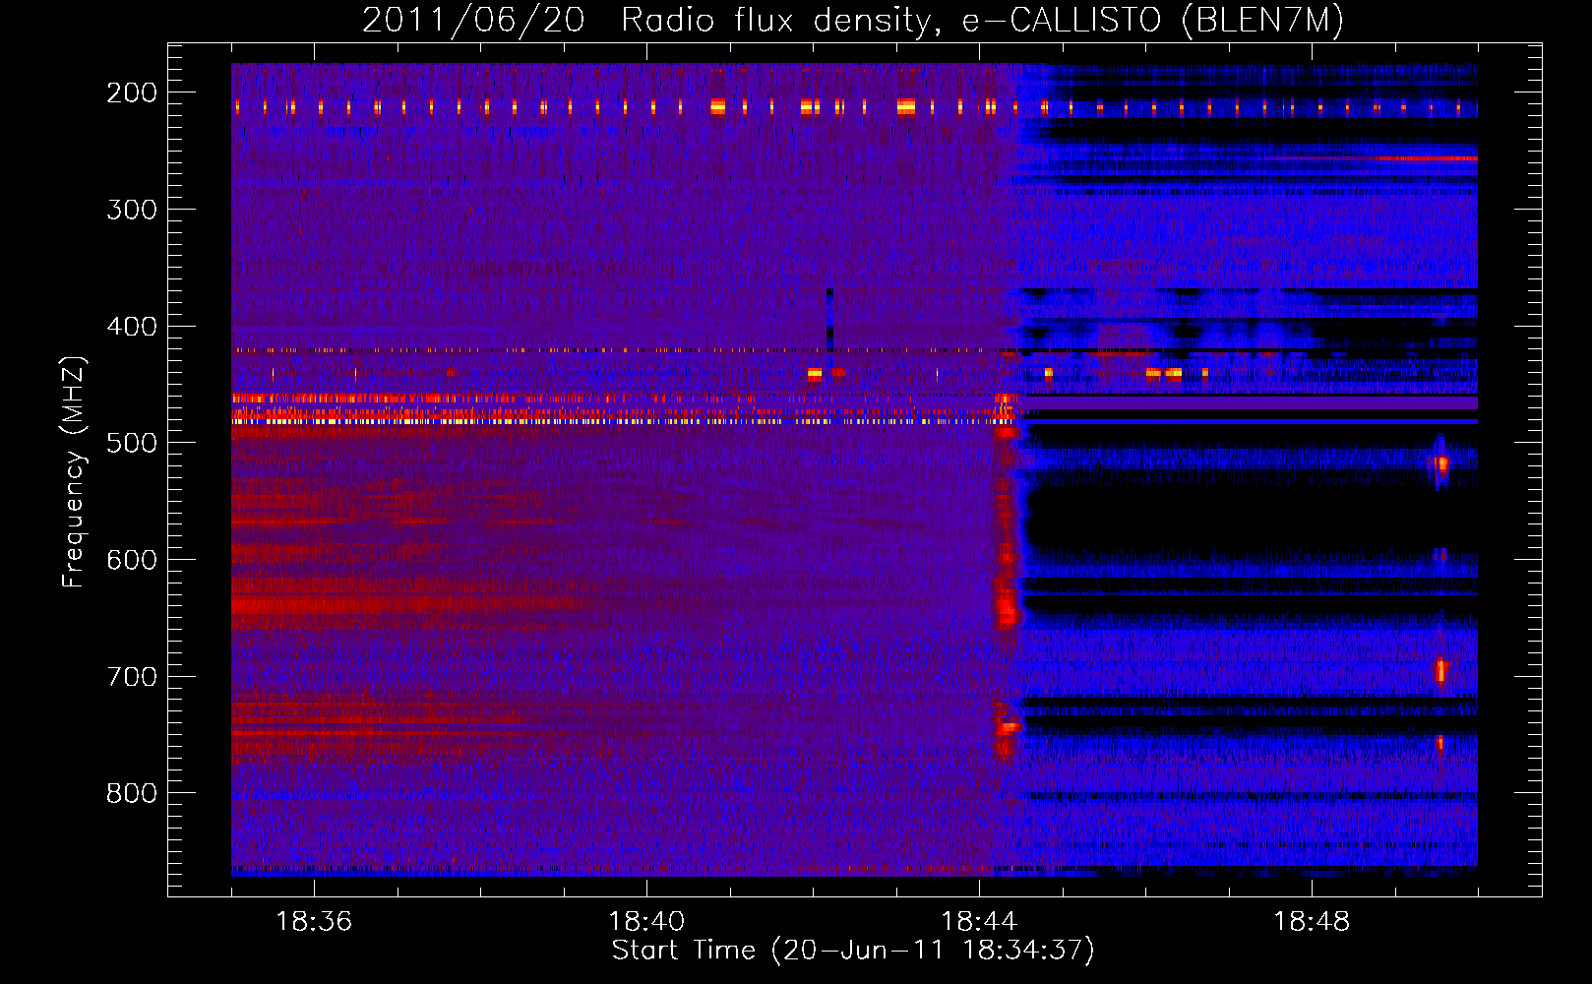Click the '200' frequency tick label
Image resolution: width=1592 pixels, height=984 pixels.
[132, 92]
